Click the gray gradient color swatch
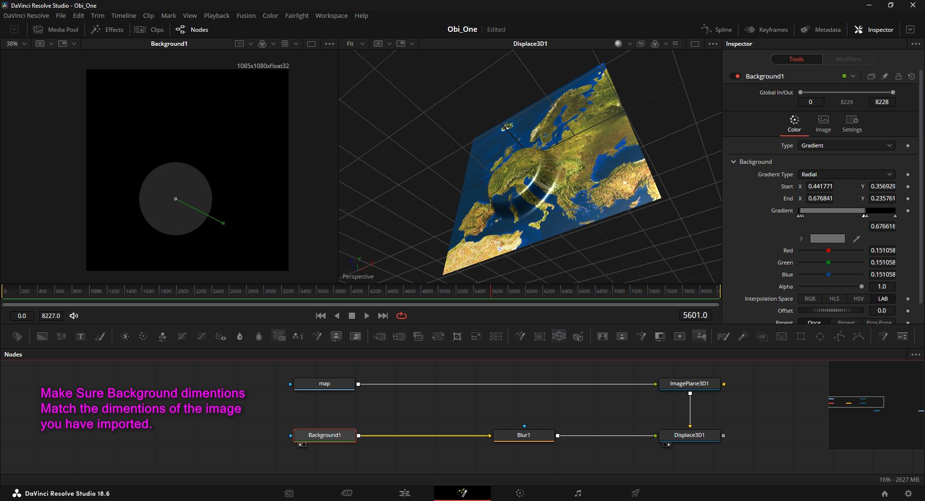The height and width of the screenshot is (501, 925). coord(827,238)
